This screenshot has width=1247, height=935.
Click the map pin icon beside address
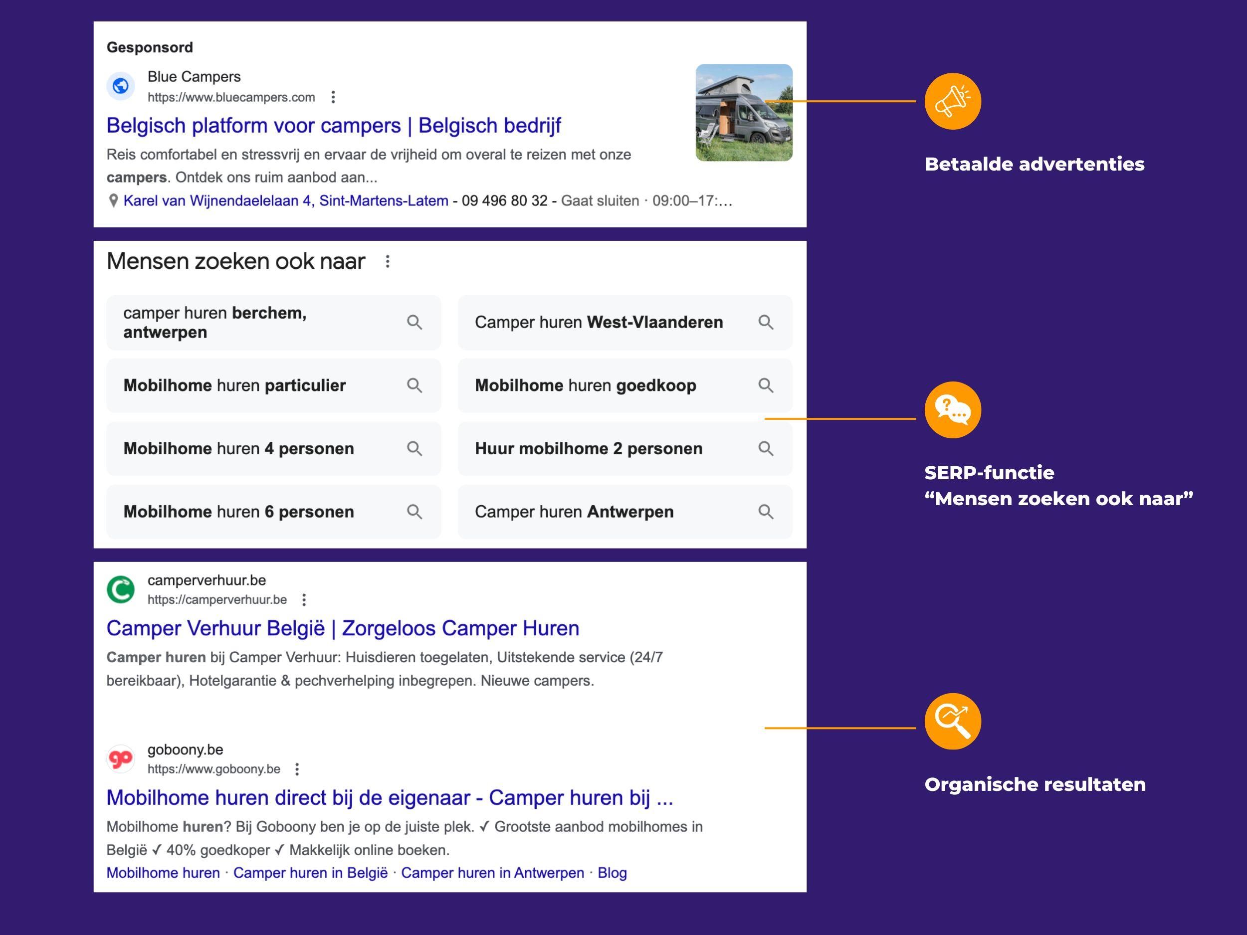[113, 200]
